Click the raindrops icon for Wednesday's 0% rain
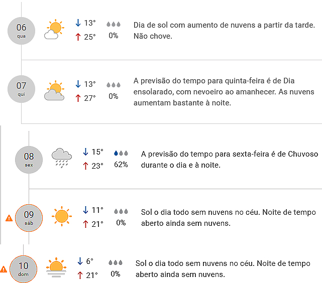This screenshot has height=283, width=322. 114,24
